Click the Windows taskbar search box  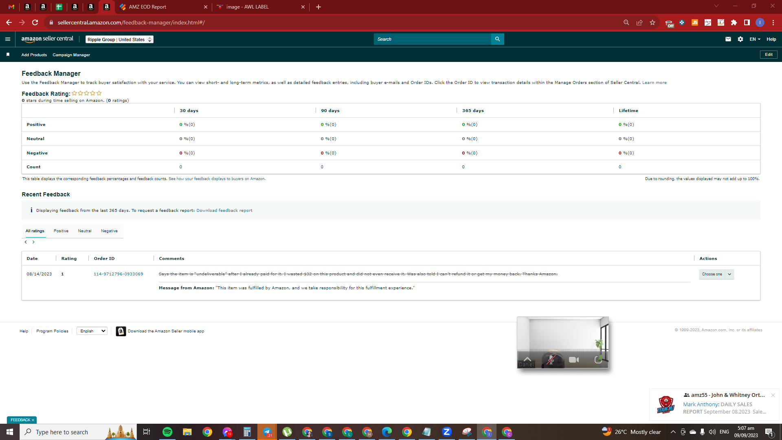point(78,432)
